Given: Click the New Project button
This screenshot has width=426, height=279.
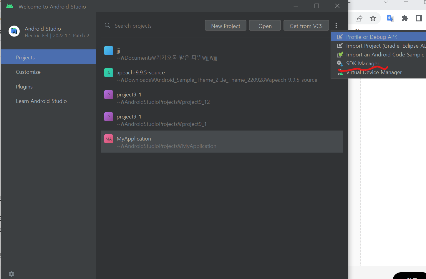Looking at the screenshot, I should pos(226,26).
